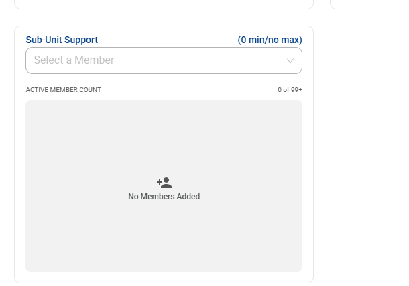Select the ACTIVE MEMBER COUNT label
Viewport: 409px width, 286px height.
coord(63,90)
